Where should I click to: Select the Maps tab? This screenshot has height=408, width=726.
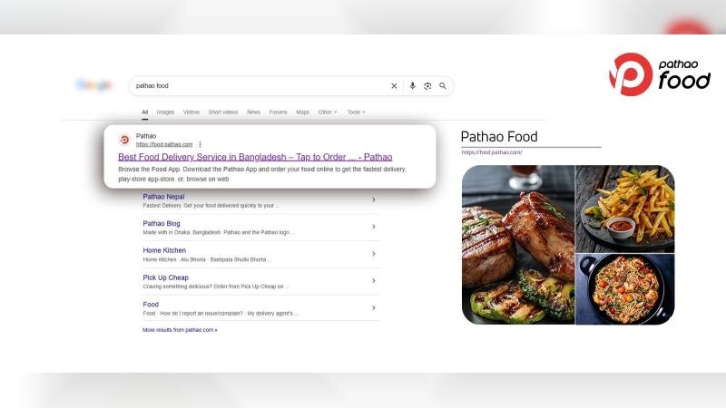tap(303, 112)
